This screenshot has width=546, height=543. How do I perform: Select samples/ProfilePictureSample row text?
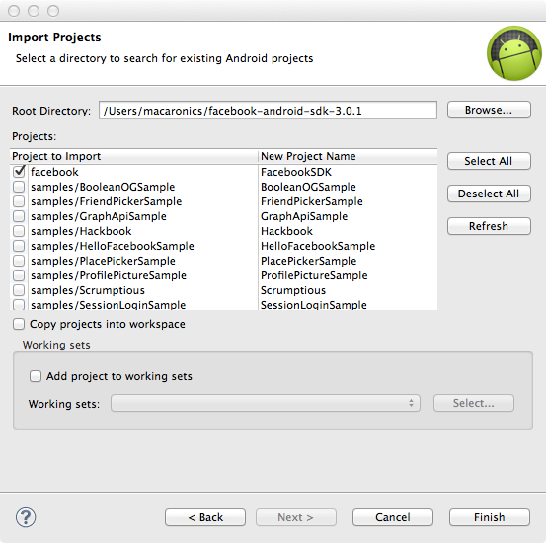[x=109, y=275]
